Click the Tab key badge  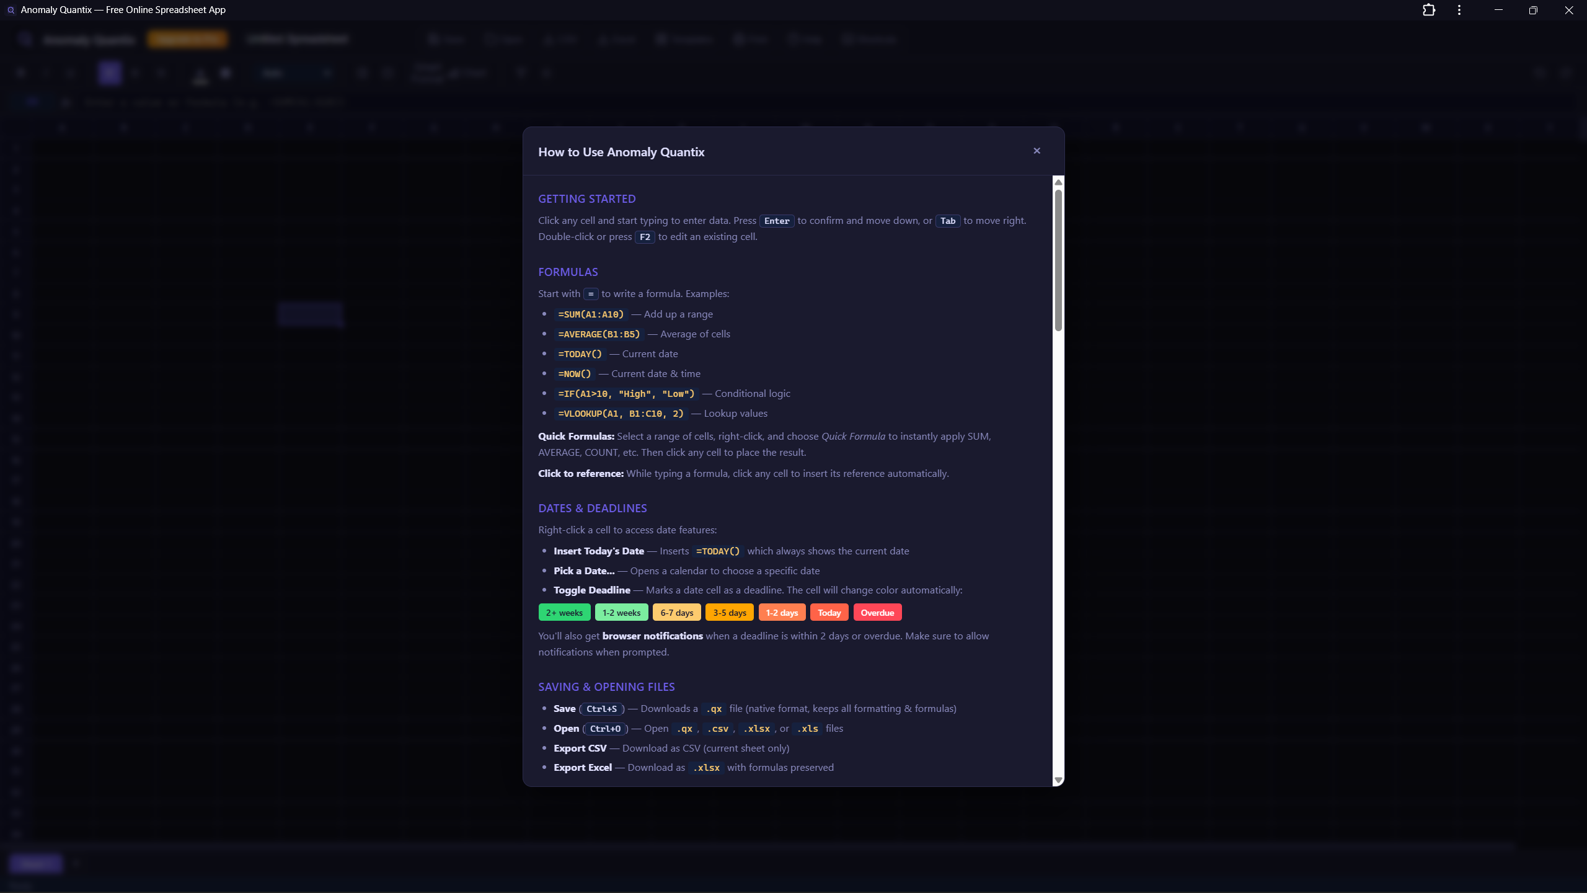coord(947,221)
